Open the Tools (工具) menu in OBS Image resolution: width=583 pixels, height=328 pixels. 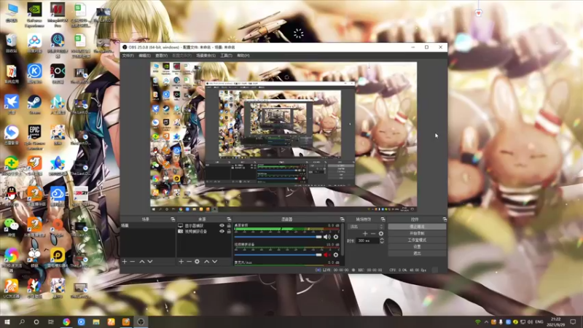tap(226, 55)
